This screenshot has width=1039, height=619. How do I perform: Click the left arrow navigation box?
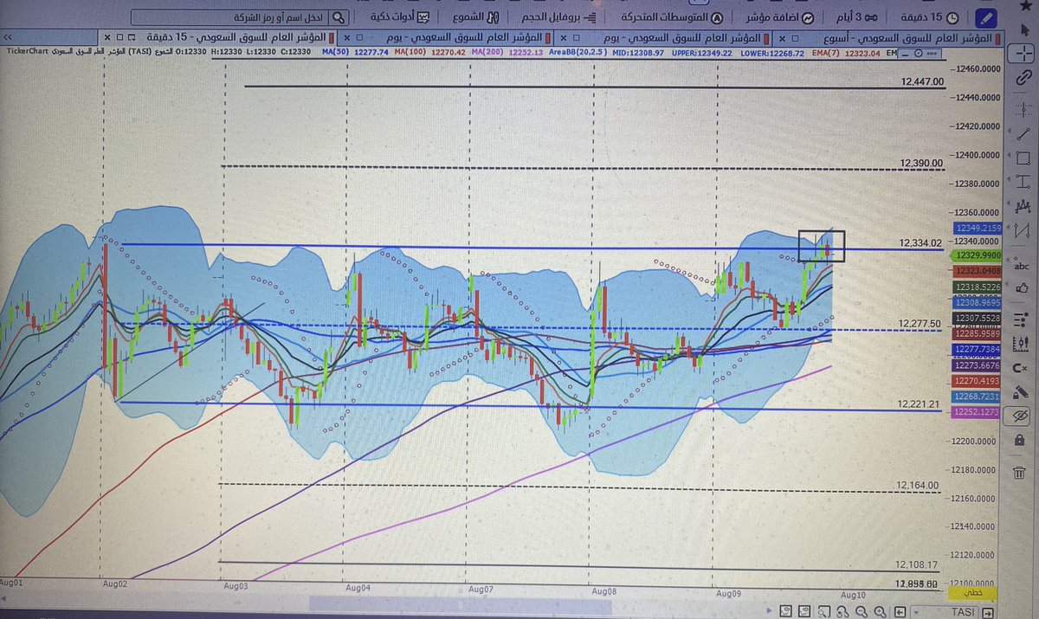[x=900, y=611]
